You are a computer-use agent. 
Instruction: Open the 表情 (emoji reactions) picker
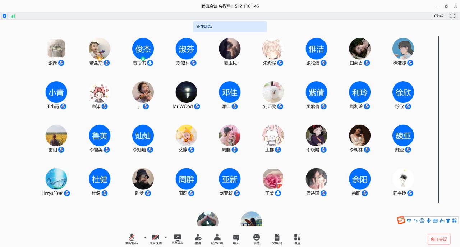(x=256, y=239)
